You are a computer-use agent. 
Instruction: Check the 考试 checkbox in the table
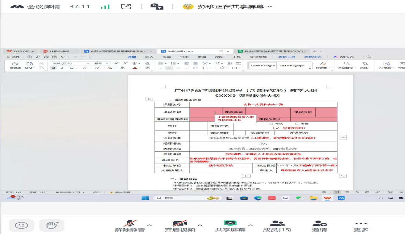point(271,124)
